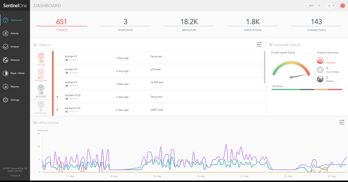This screenshot has width=348, height=182.
Task: Click the 1 Infected endpoint link
Action: click(328, 60)
